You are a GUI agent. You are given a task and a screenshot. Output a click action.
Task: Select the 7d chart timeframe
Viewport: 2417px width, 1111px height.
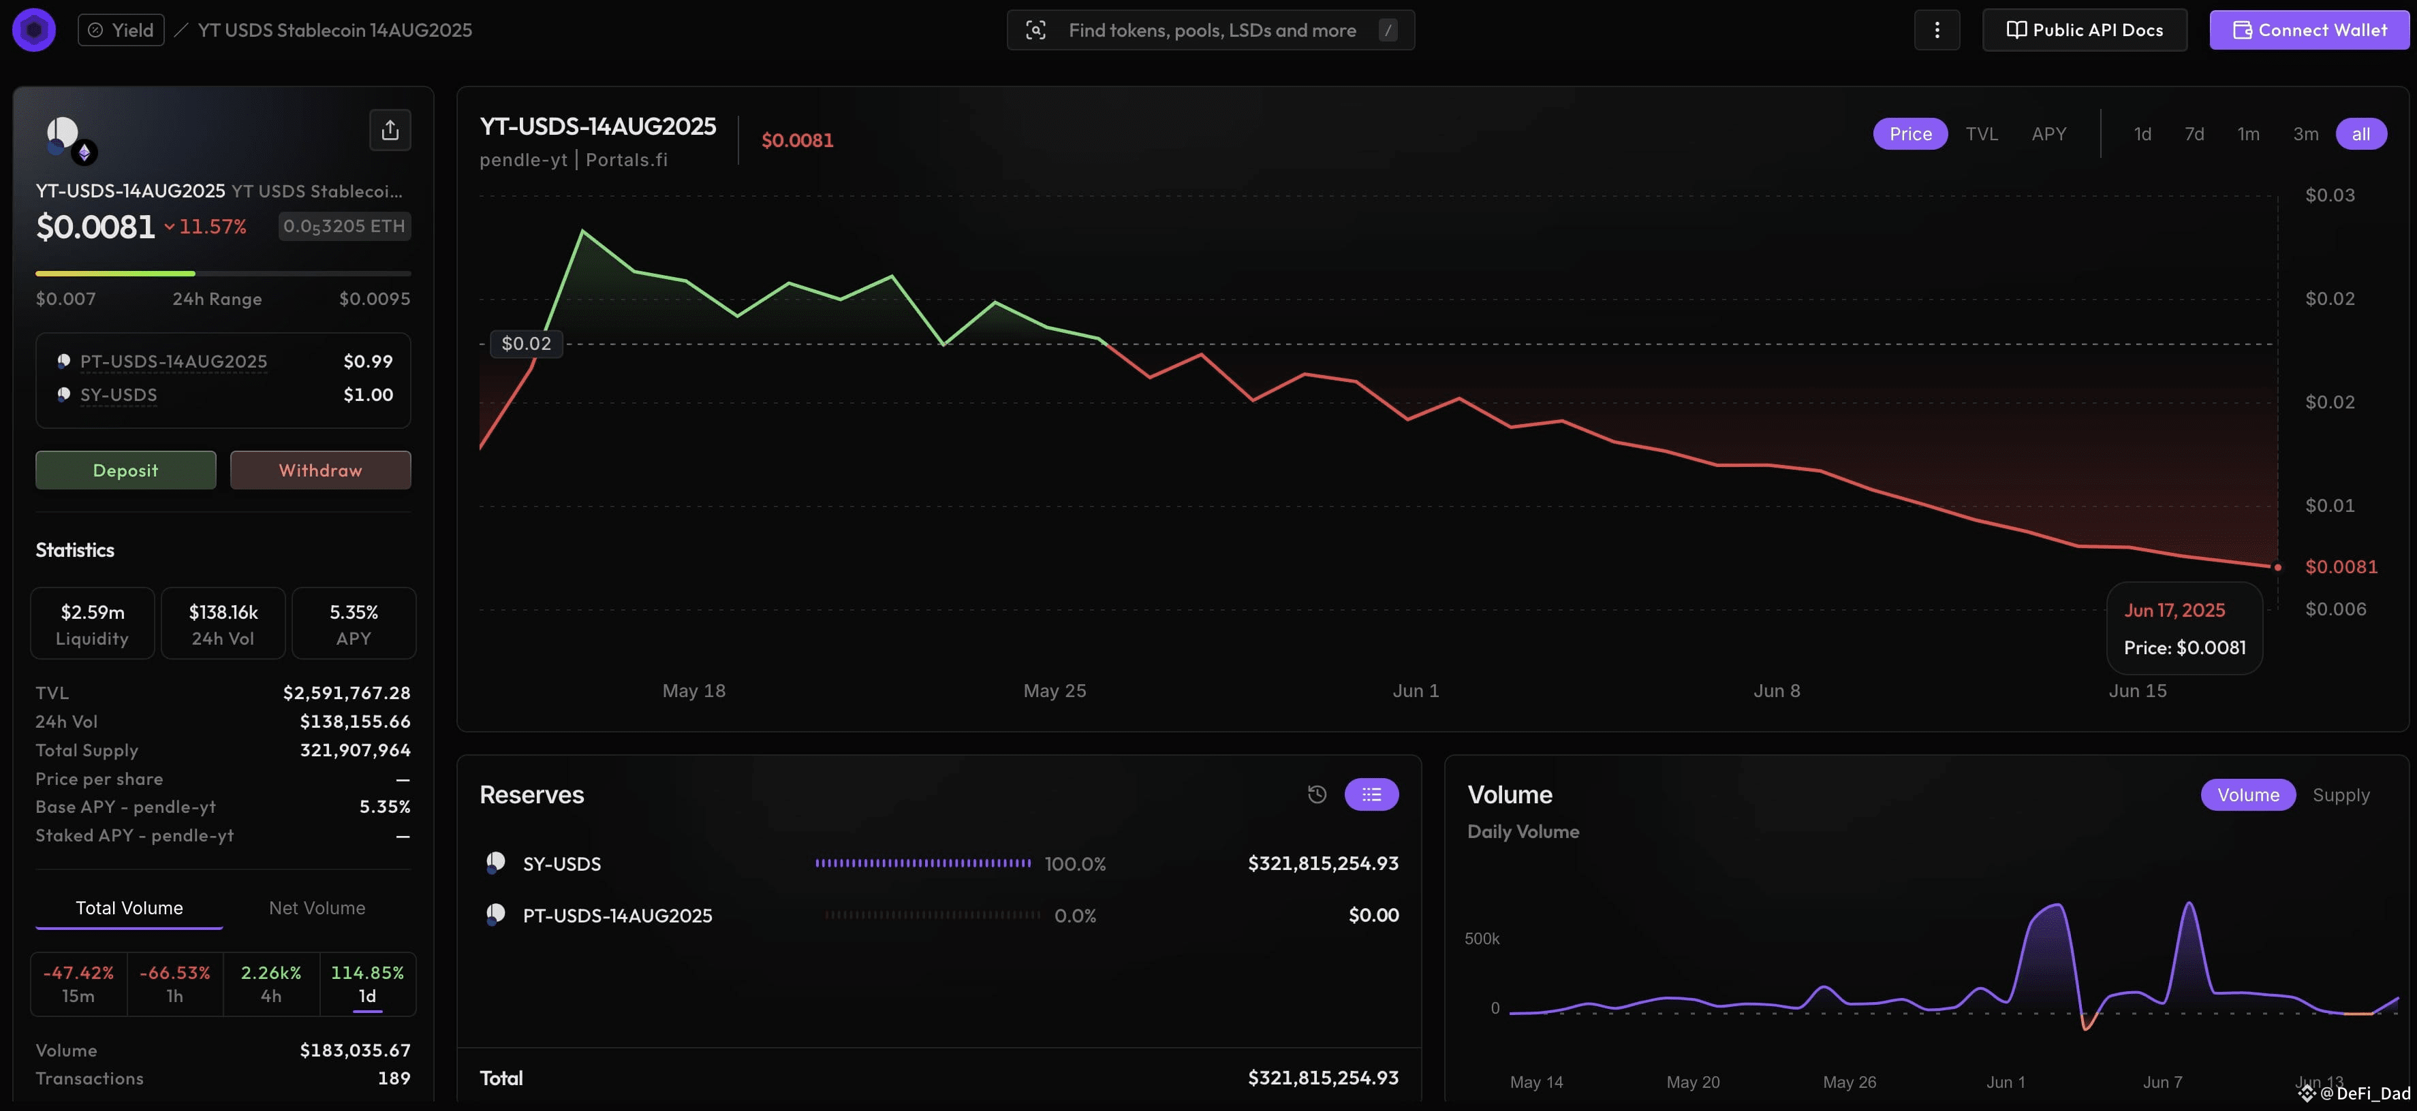[x=2194, y=134]
